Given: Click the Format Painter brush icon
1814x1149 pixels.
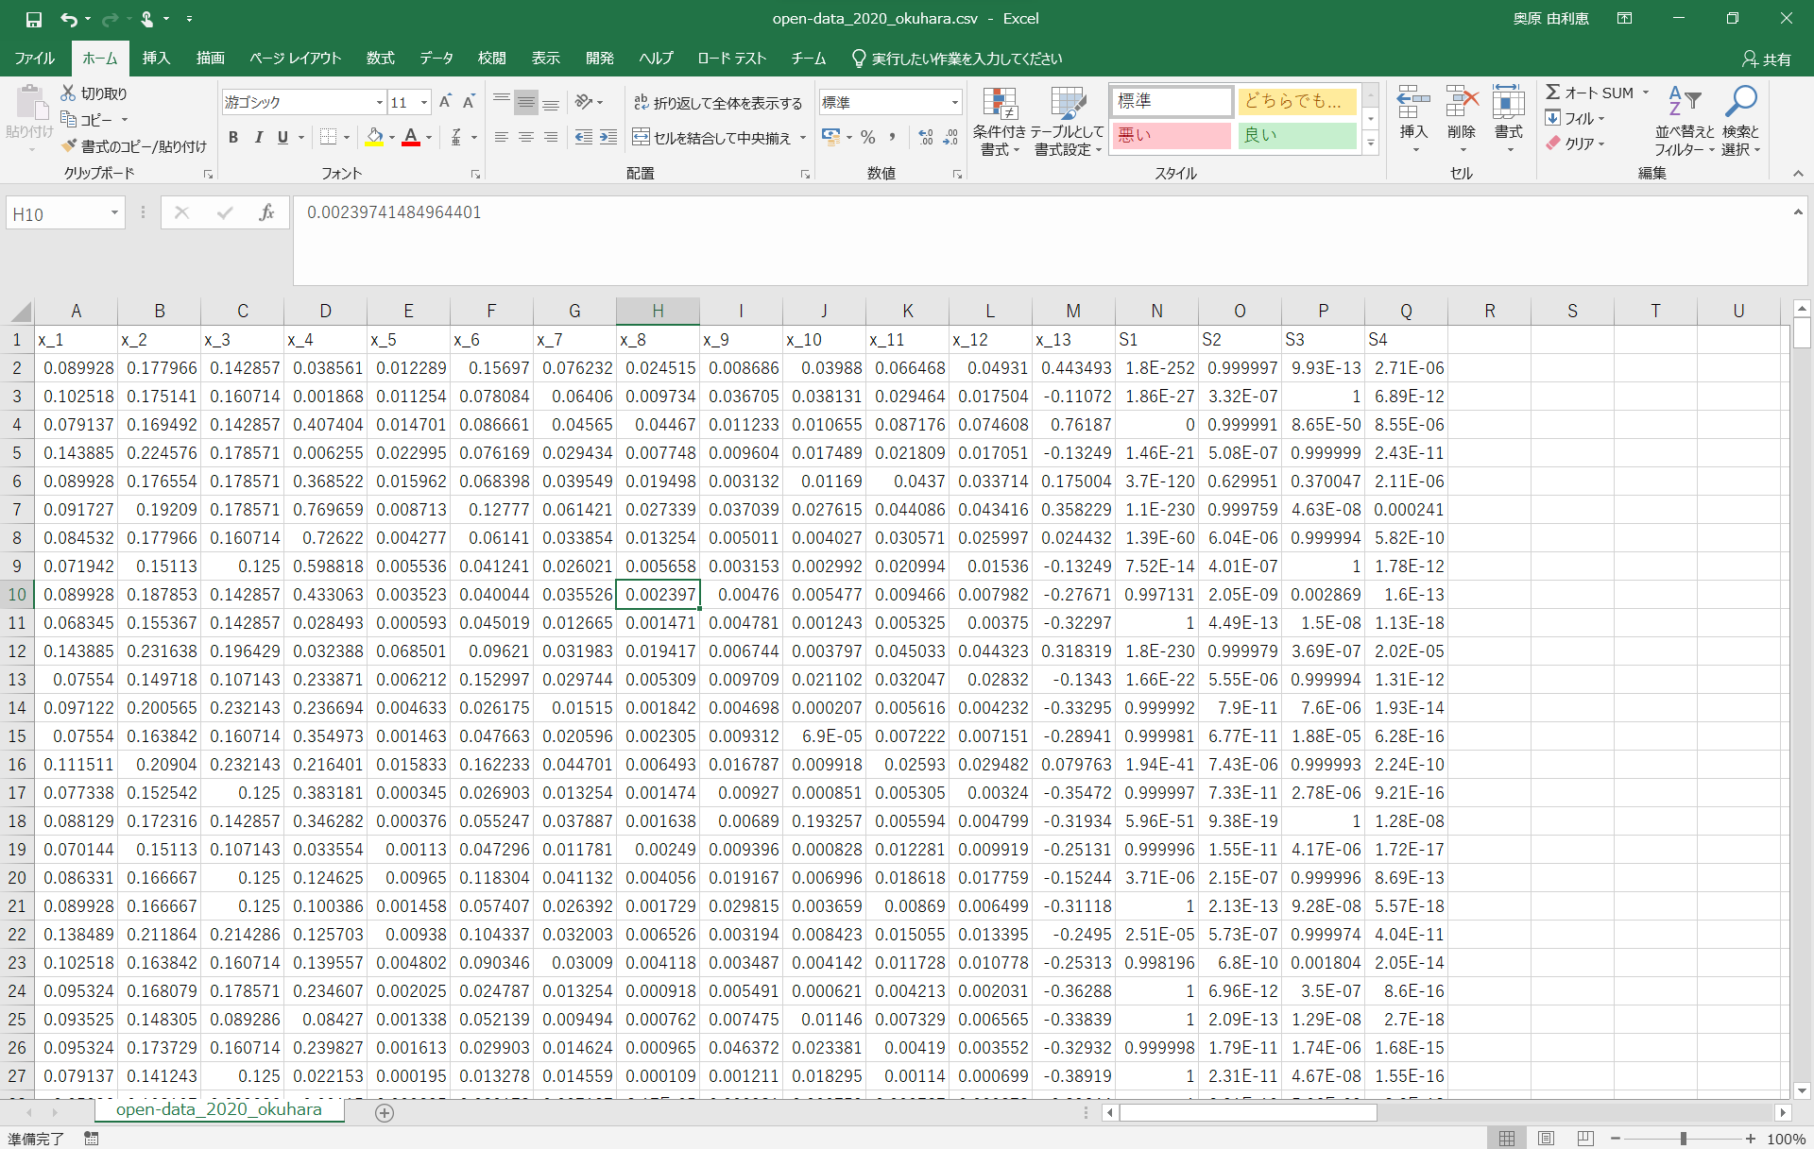Looking at the screenshot, I should (69, 146).
